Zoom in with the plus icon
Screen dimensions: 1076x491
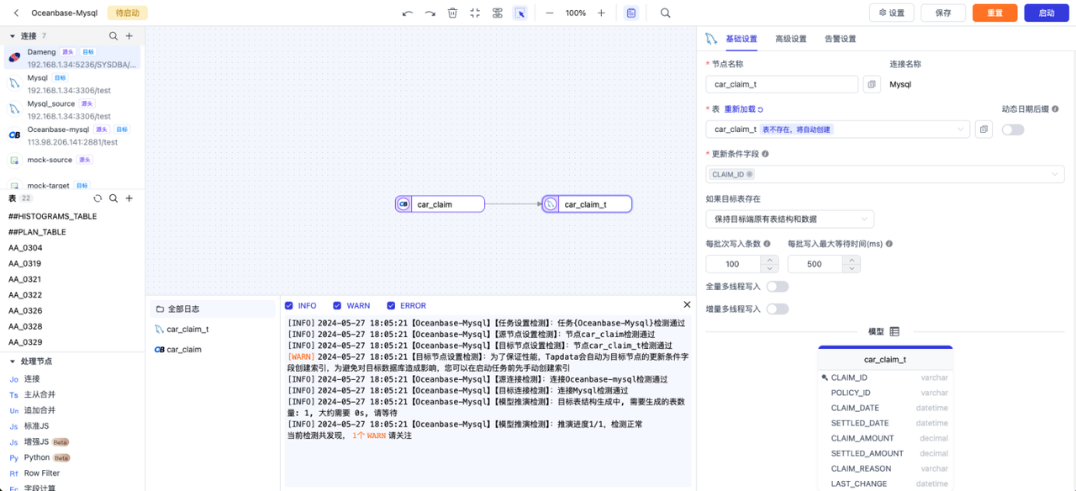pyautogui.click(x=601, y=13)
